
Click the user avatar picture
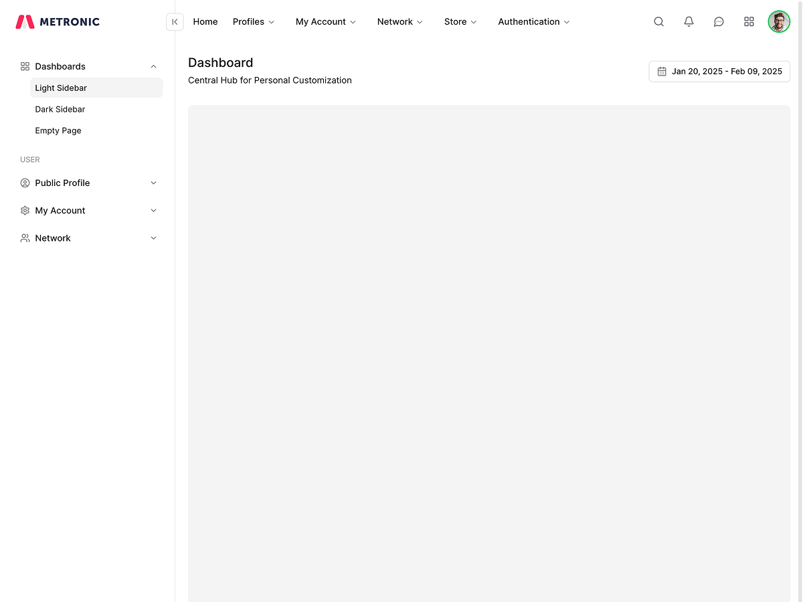779,22
